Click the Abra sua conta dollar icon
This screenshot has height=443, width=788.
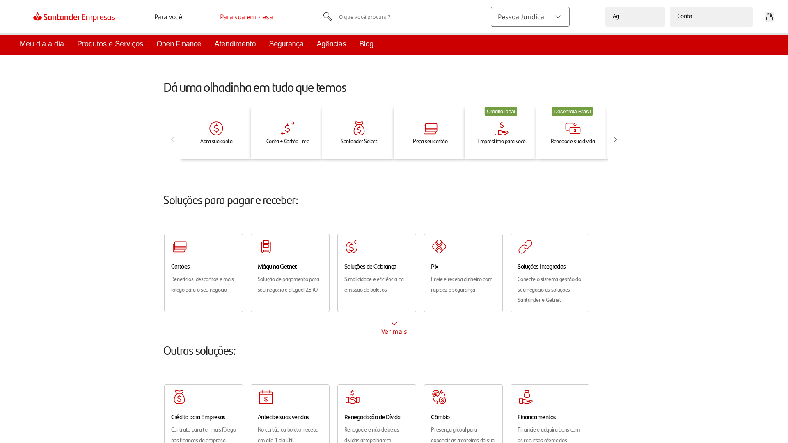(216, 128)
